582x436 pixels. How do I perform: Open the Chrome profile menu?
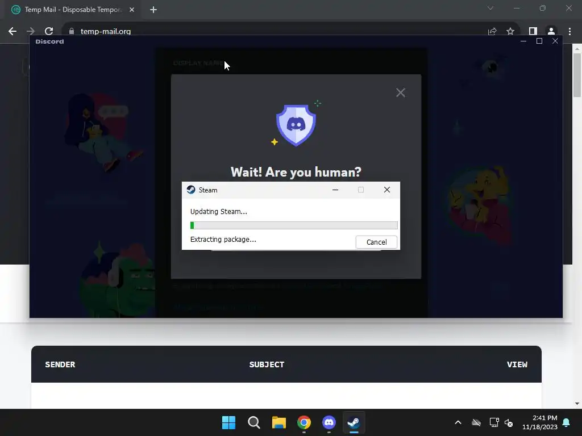pos(551,31)
